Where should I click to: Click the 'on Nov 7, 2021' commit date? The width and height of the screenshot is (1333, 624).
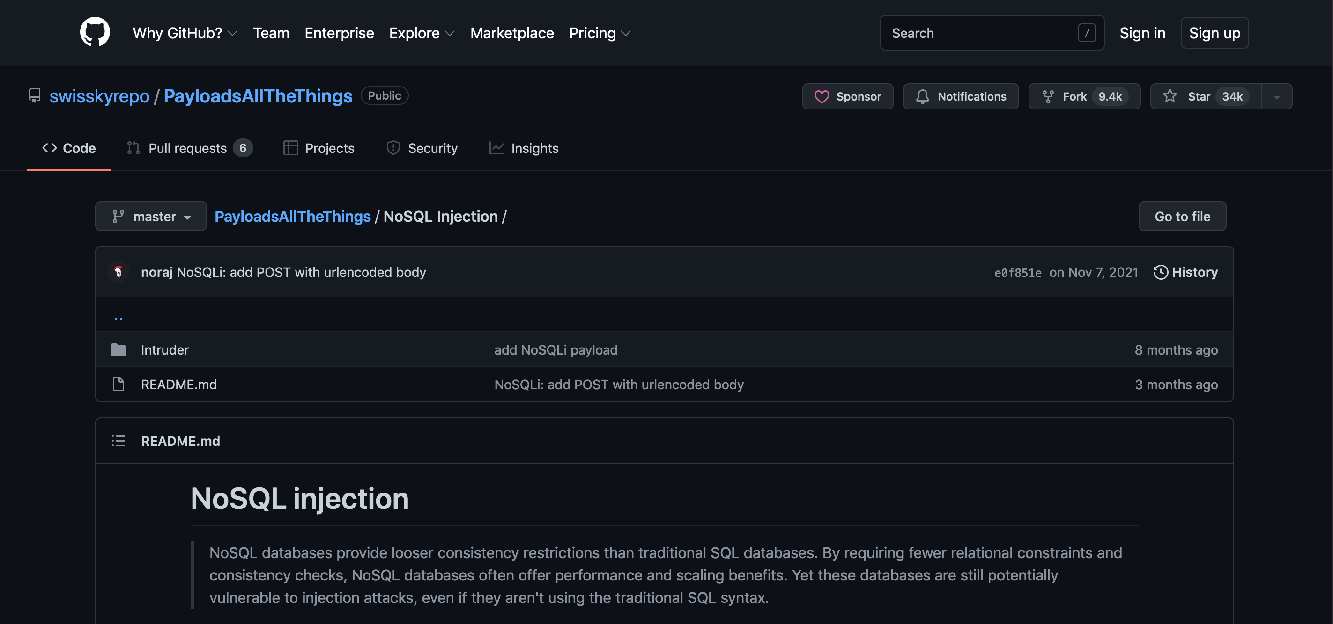[x=1093, y=272]
